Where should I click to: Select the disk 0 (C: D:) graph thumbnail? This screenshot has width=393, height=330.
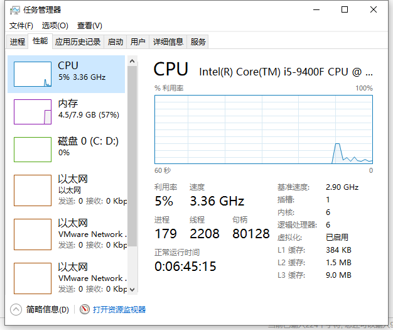[33, 150]
